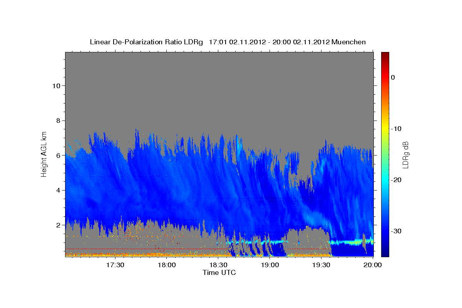462x308 pixels.
Task: Click the colorbar value -20
Action: pyautogui.click(x=397, y=180)
